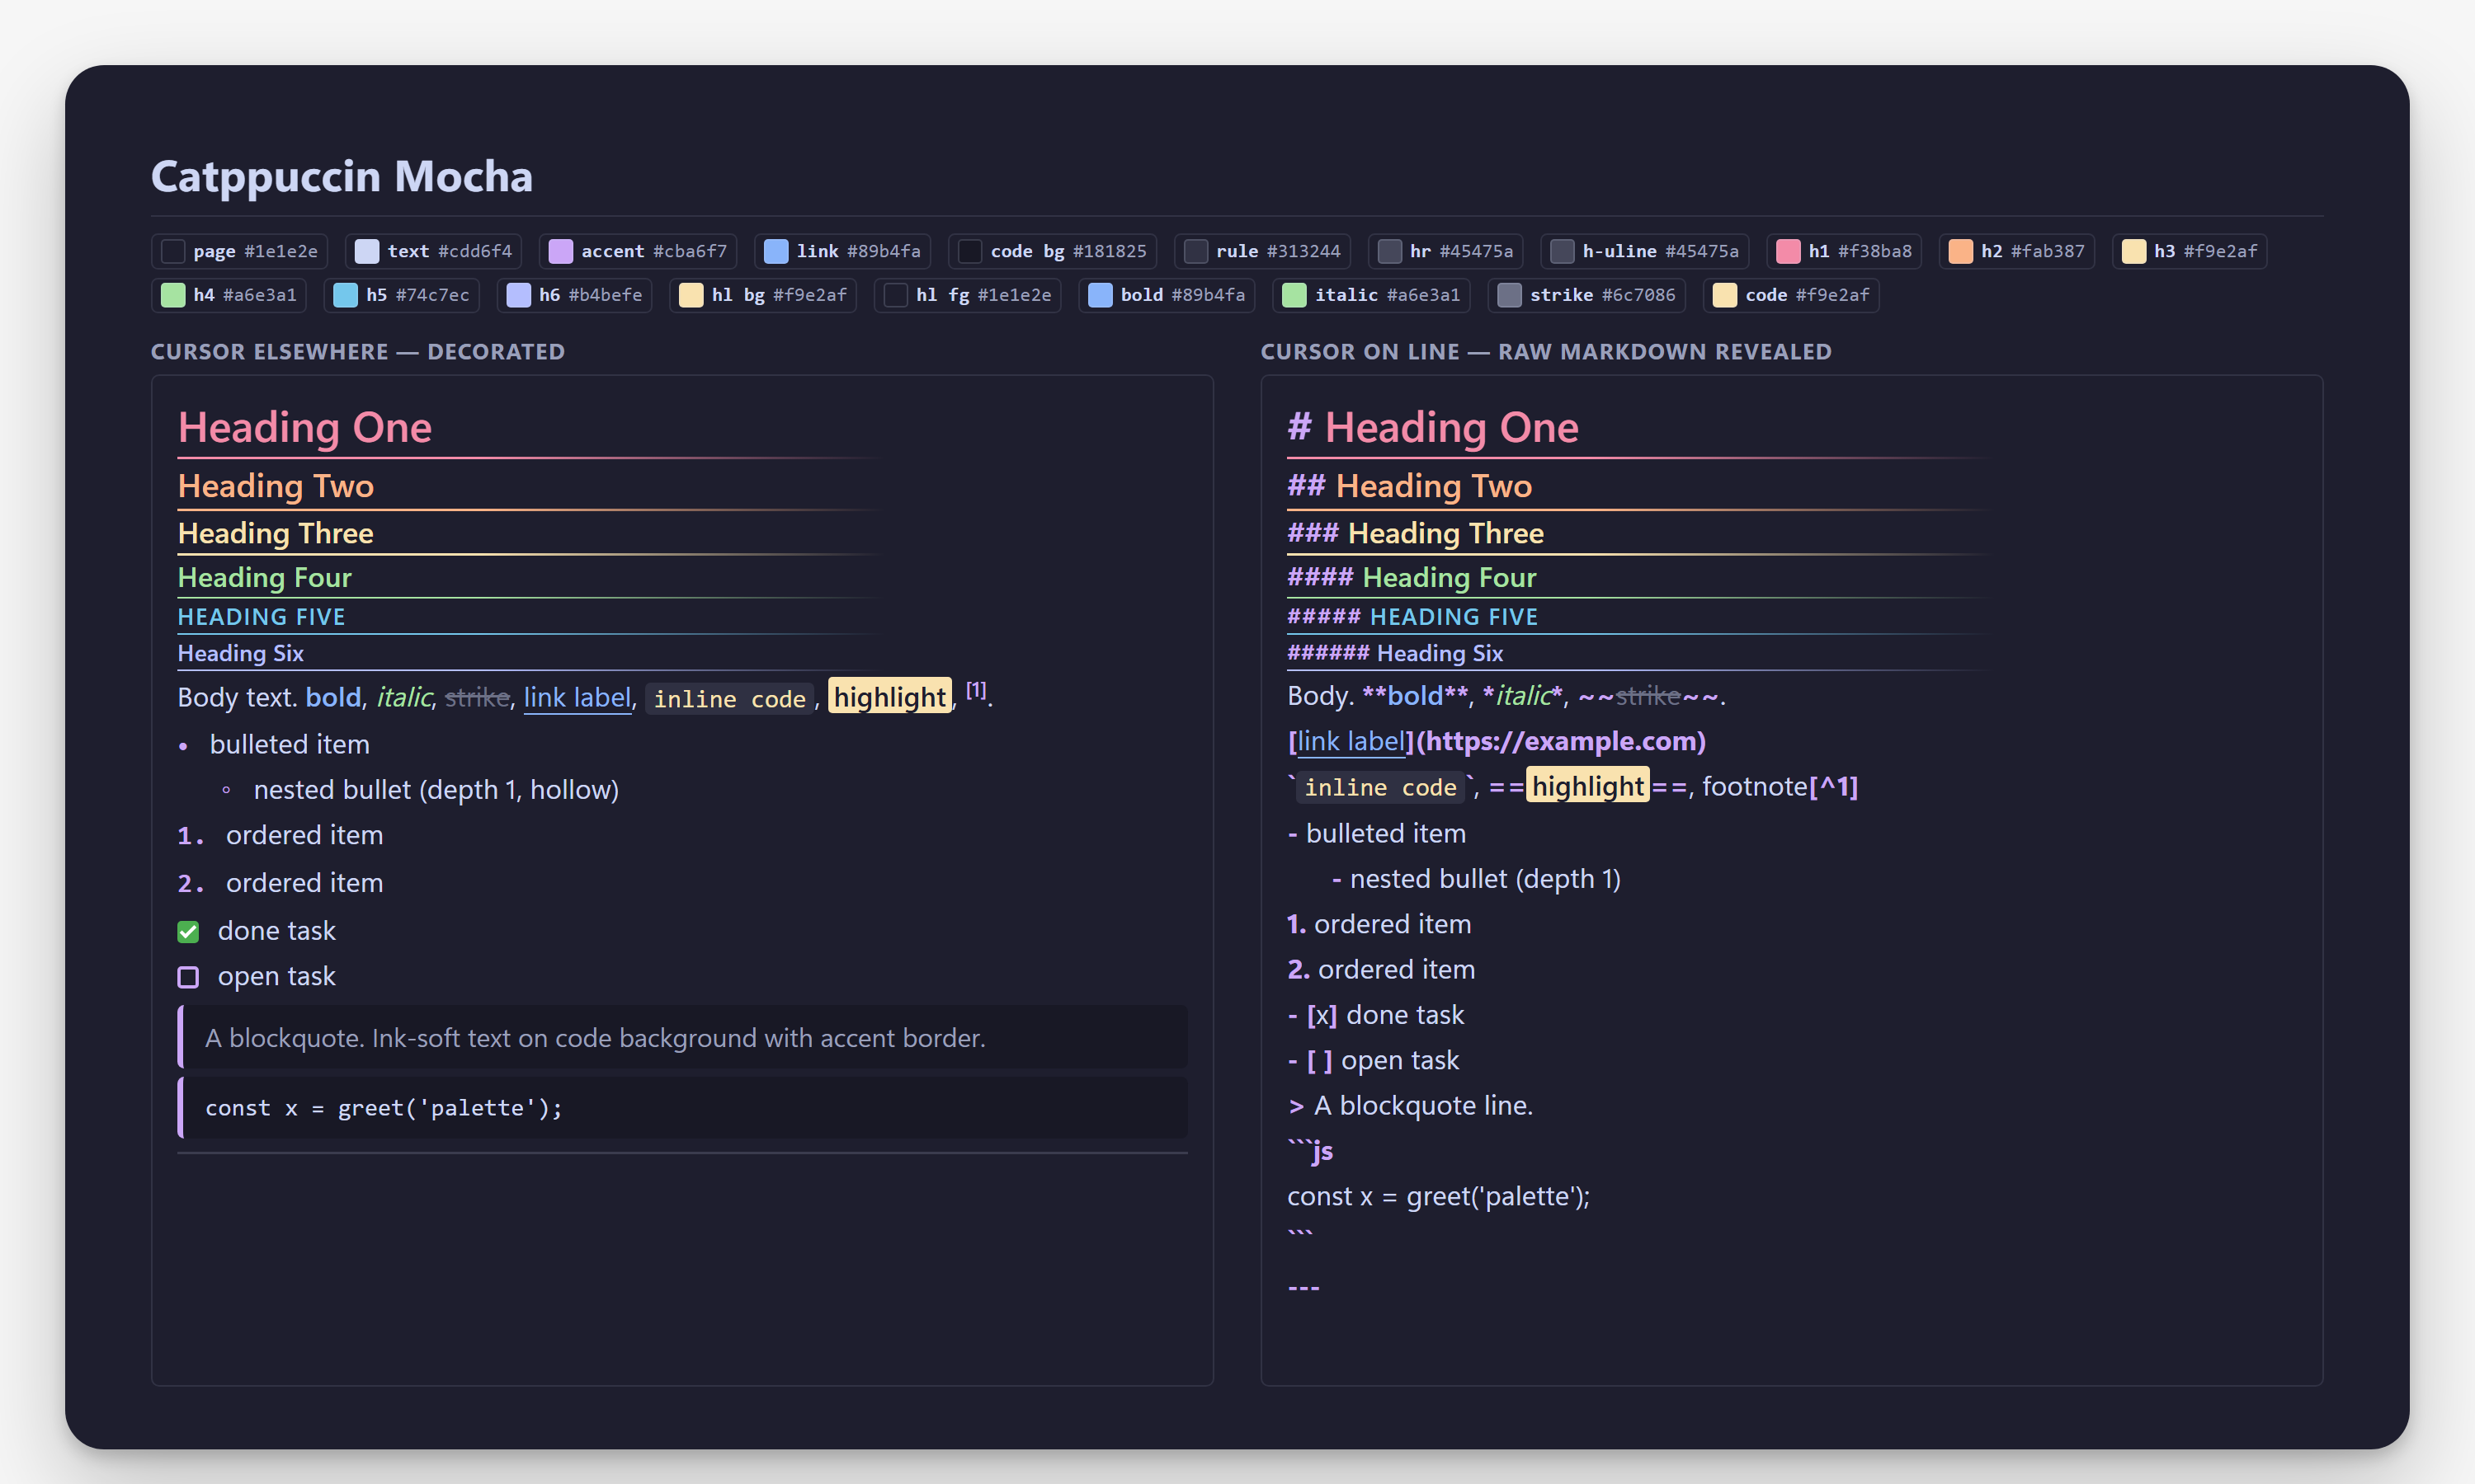The image size is (2475, 1484).
Task: Pick the code #f9e2af swatch chip
Action: [x=1791, y=295]
